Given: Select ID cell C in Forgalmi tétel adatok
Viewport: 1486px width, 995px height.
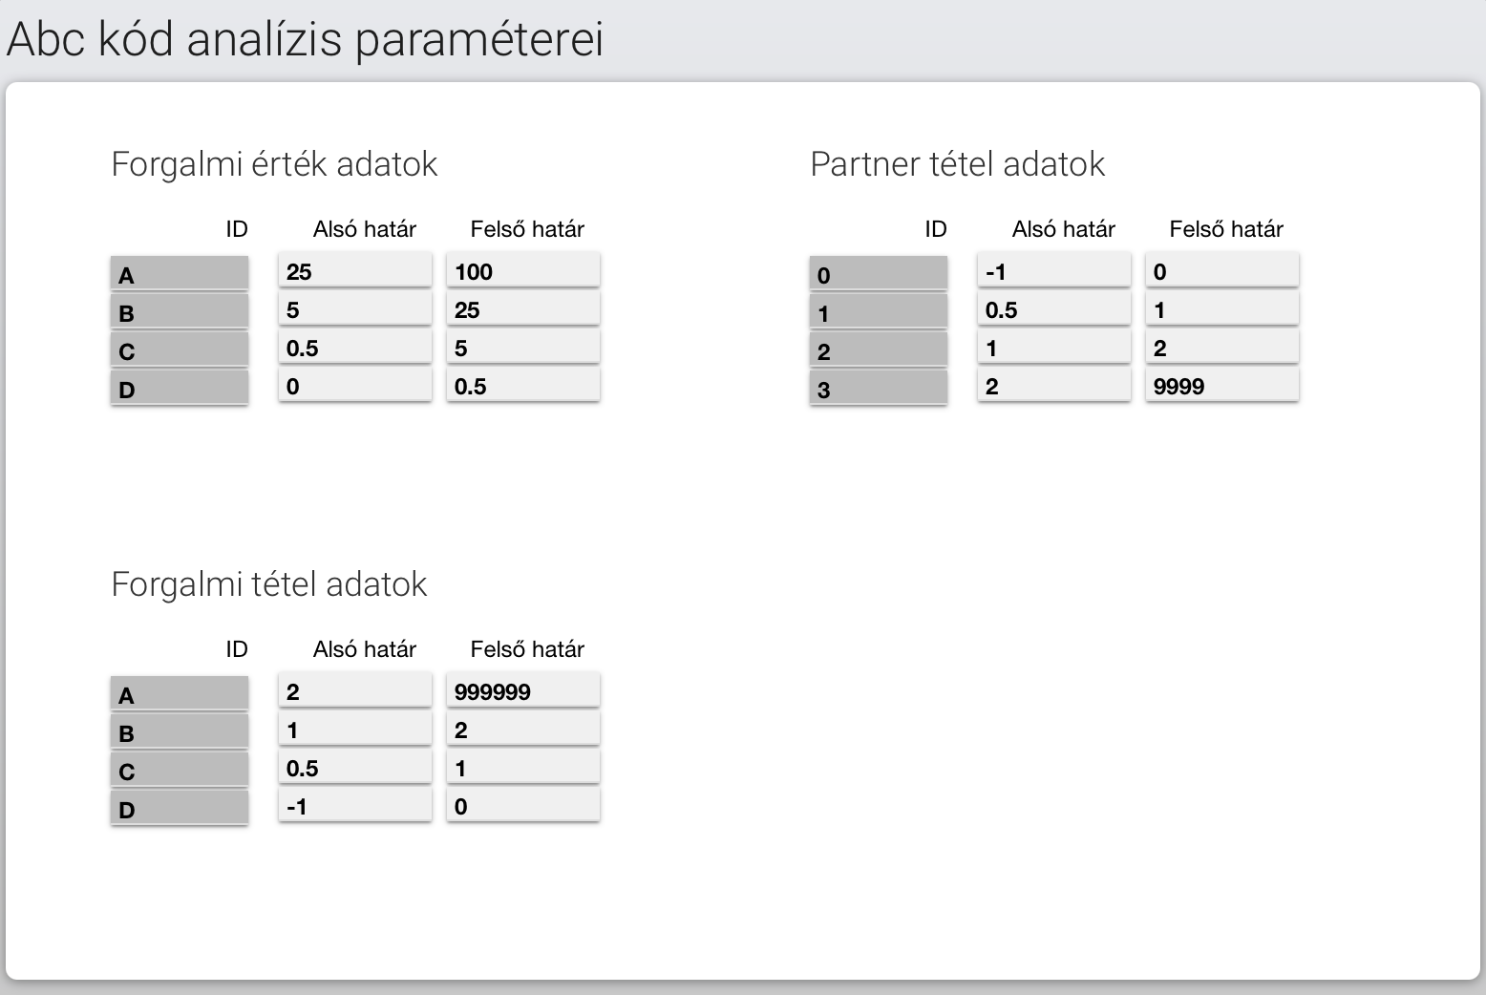Looking at the screenshot, I should pos(180,770).
